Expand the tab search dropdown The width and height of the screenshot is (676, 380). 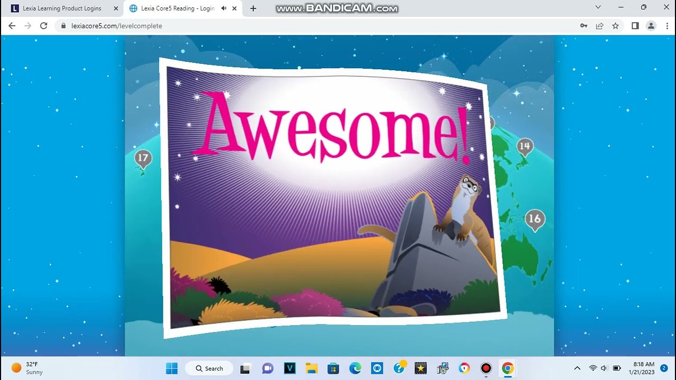point(598,7)
